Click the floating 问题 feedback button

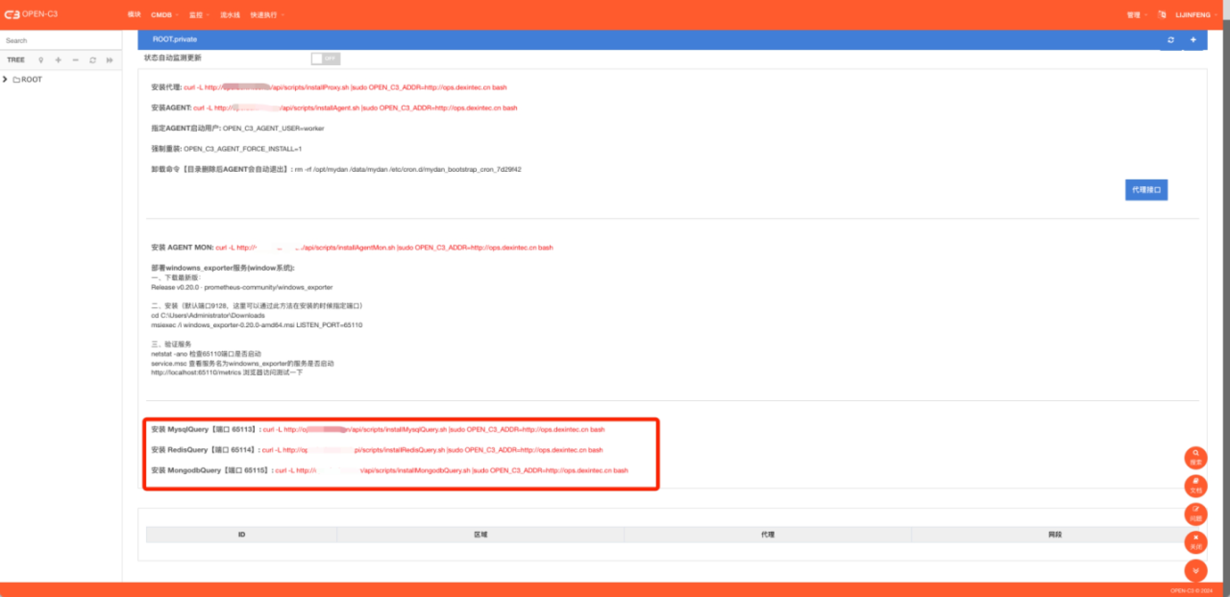pyautogui.click(x=1195, y=513)
